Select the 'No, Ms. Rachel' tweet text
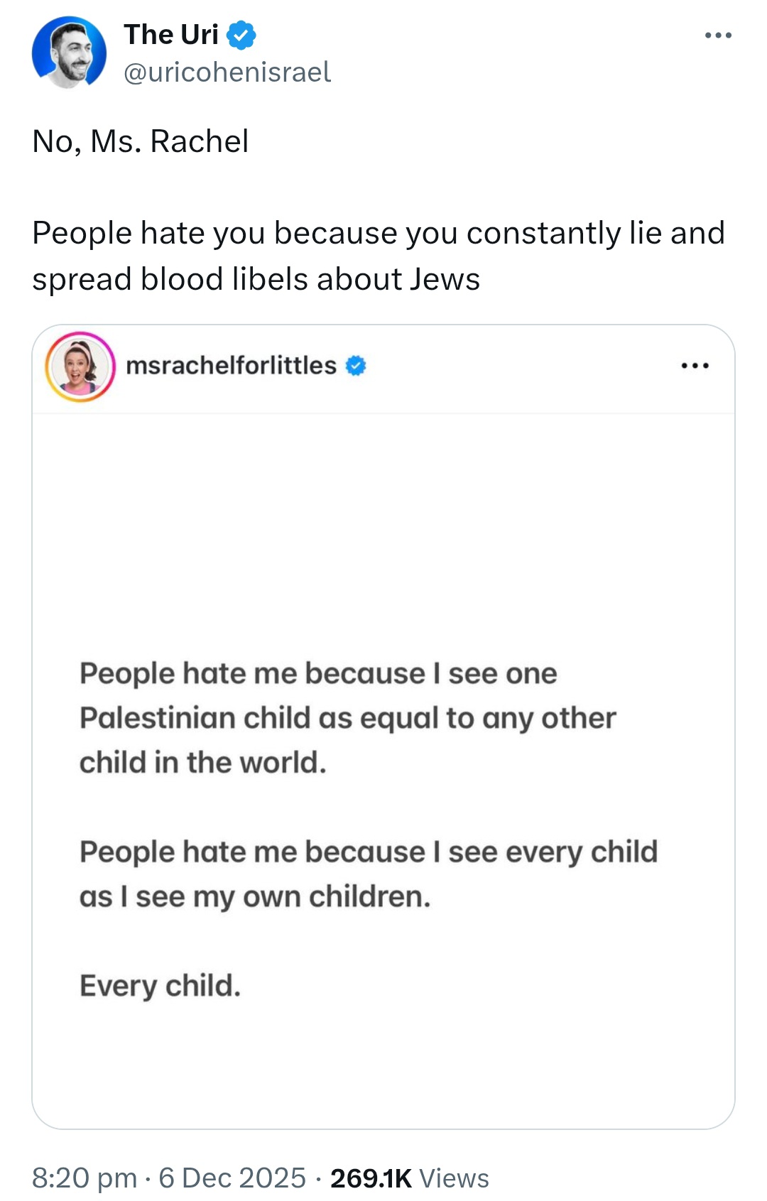This screenshot has height=1201, width=767. [141, 141]
